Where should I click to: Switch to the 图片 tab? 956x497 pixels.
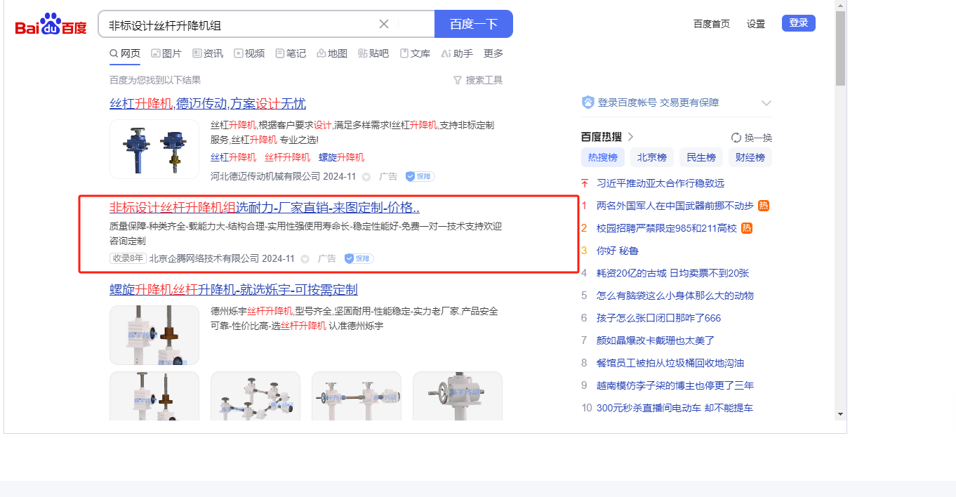[166, 53]
